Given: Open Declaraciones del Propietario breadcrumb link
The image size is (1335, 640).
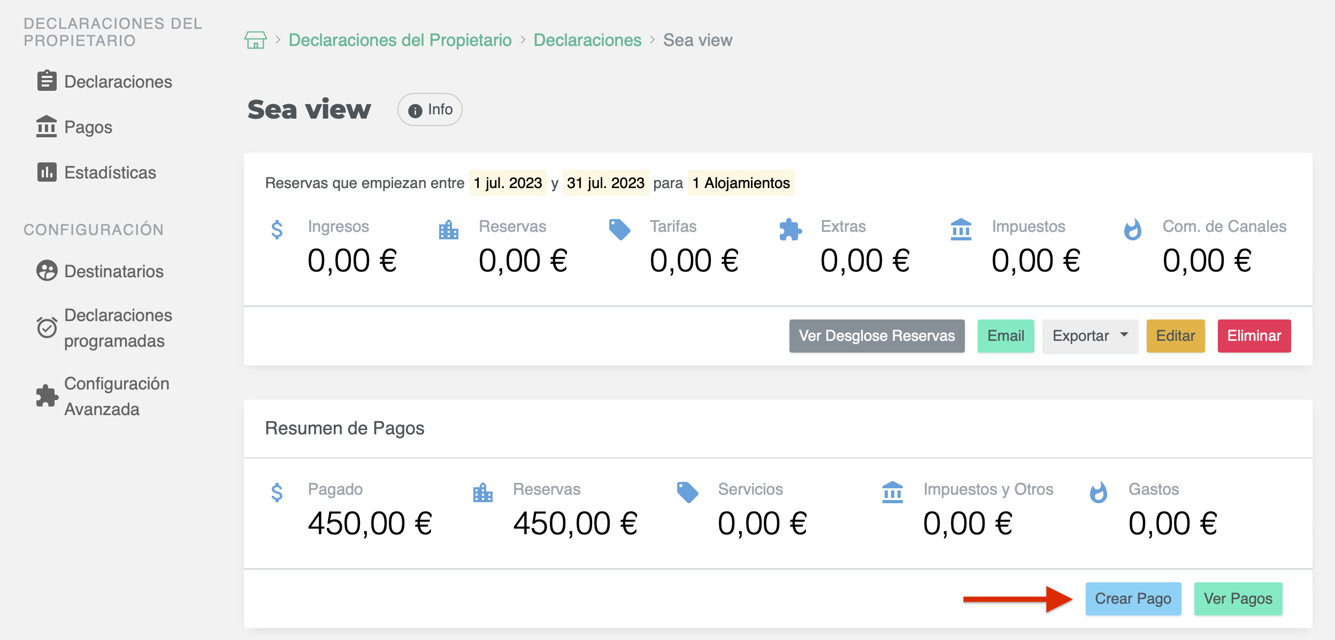Looking at the screenshot, I should click(399, 40).
